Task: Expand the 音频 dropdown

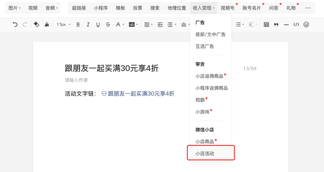Action: point(51,8)
